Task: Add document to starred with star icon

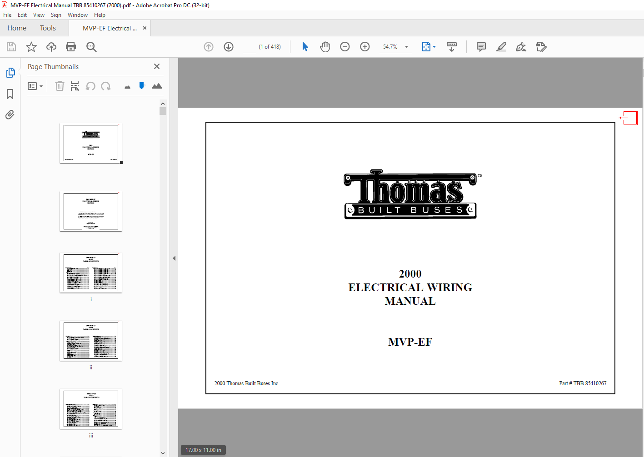Action: [x=31, y=47]
